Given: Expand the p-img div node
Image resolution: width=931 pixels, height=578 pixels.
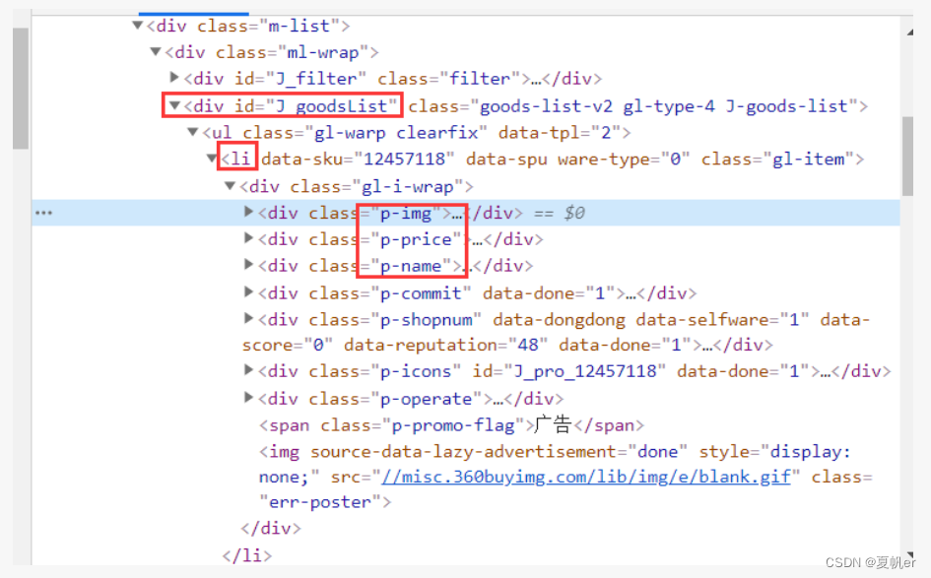Looking at the screenshot, I should point(248,212).
